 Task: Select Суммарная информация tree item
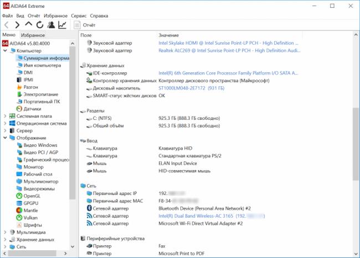coord(43,58)
